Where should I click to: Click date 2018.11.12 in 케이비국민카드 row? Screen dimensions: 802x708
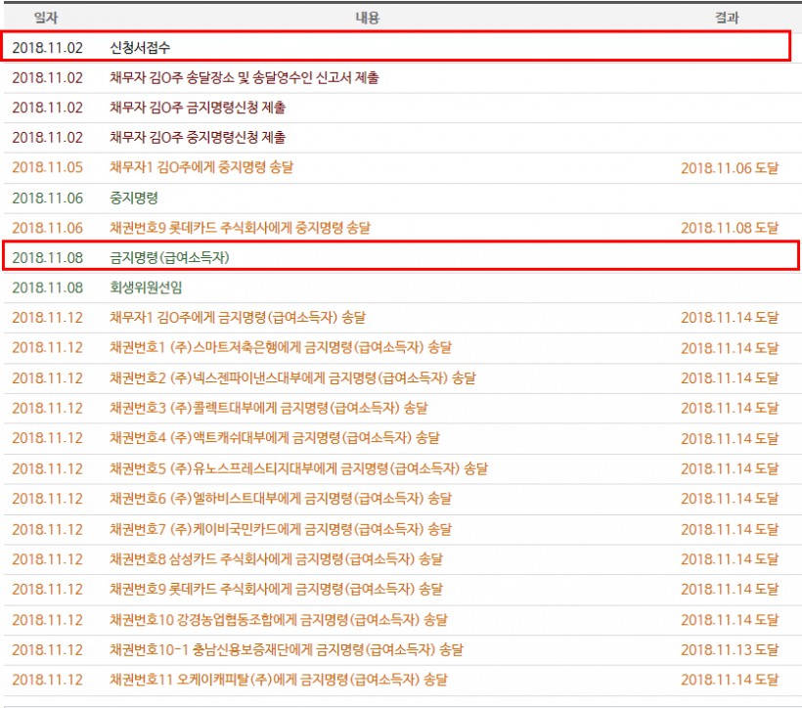[48, 529]
